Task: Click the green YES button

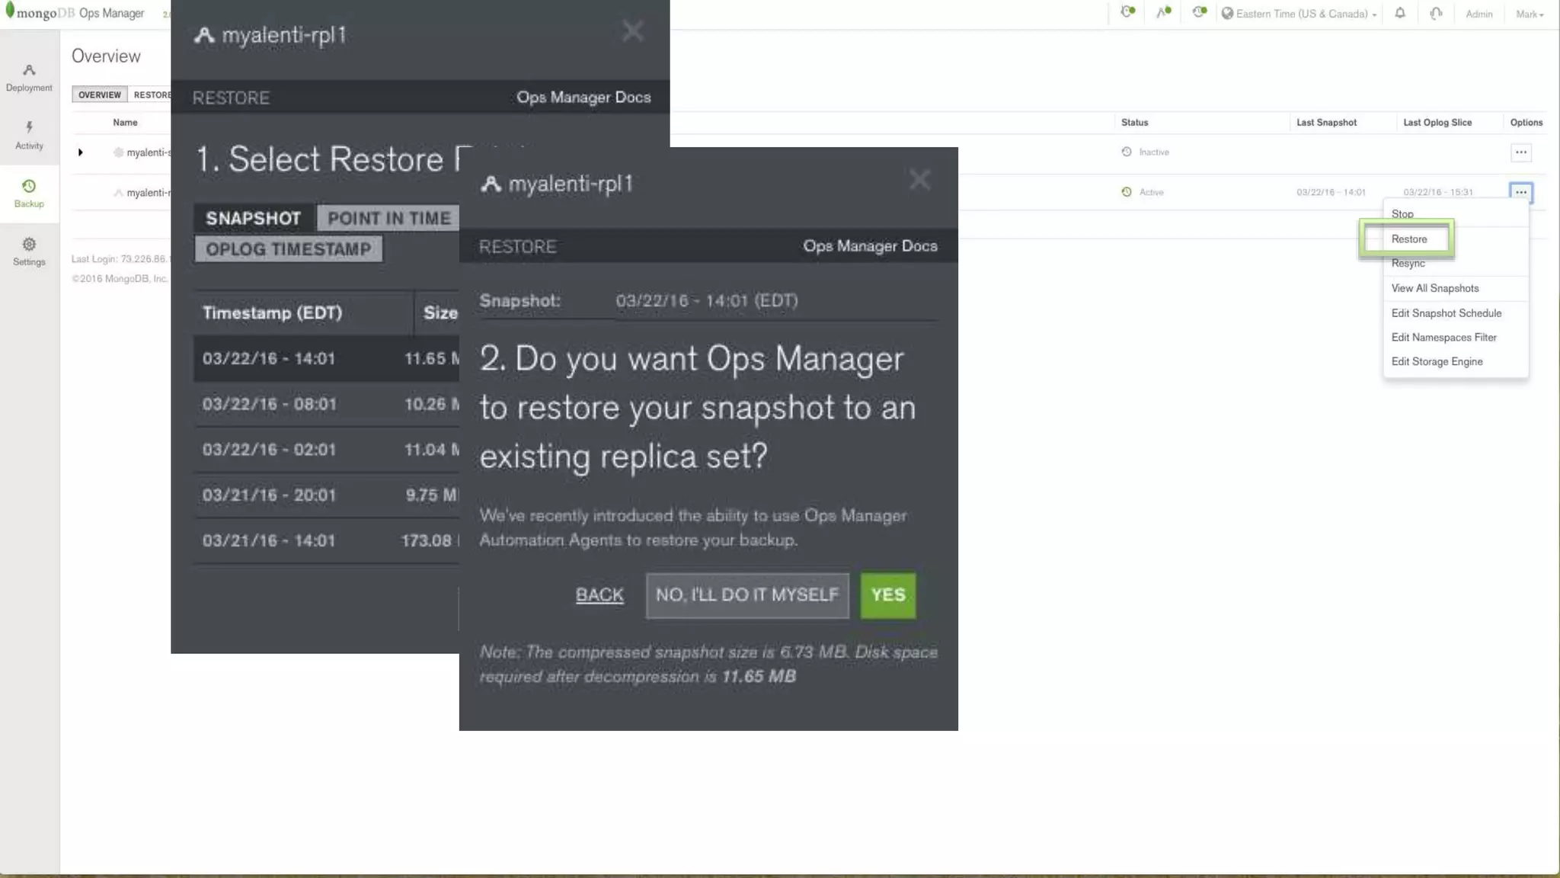Action: (x=887, y=594)
